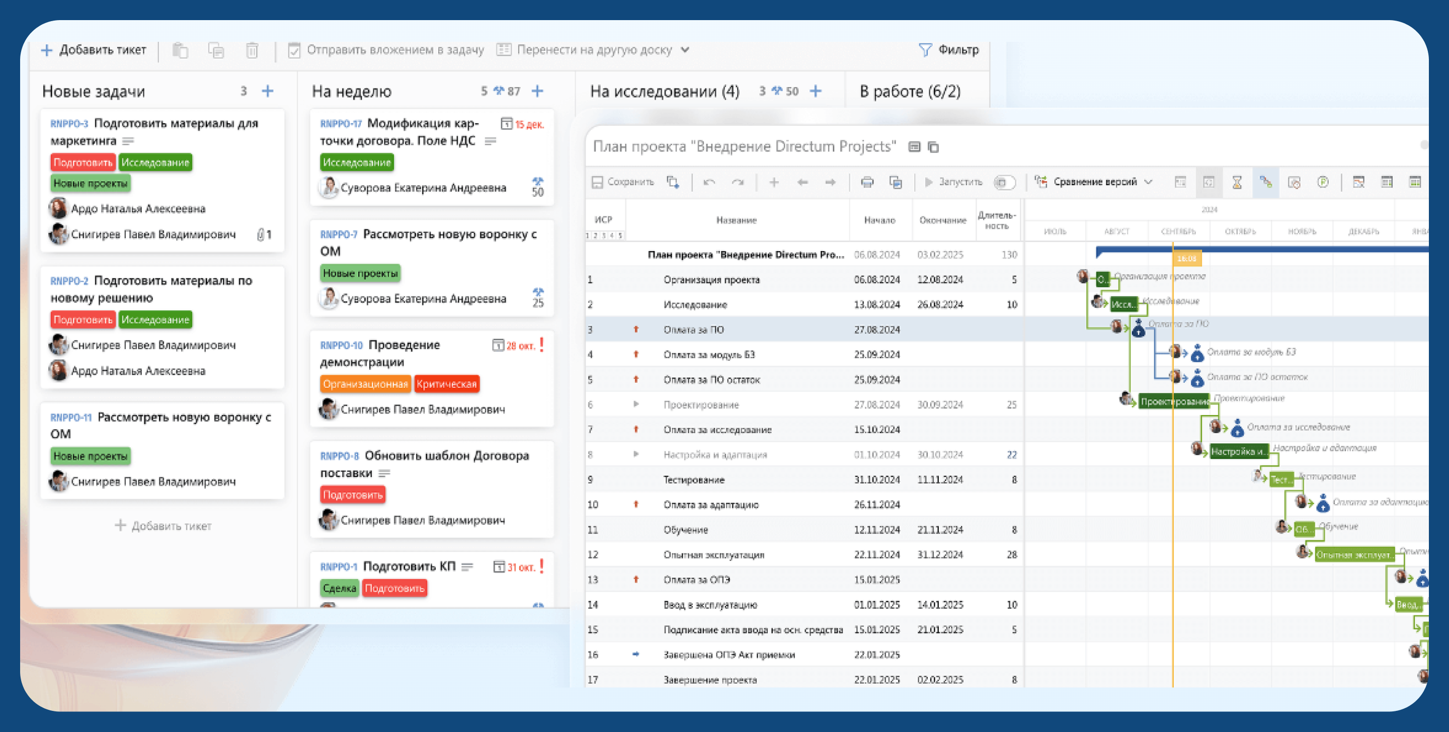Click the trash delete icon in board toolbar
The height and width of the screenshot is (732, 1449).
pyautogui.click(x=252, y=51)
